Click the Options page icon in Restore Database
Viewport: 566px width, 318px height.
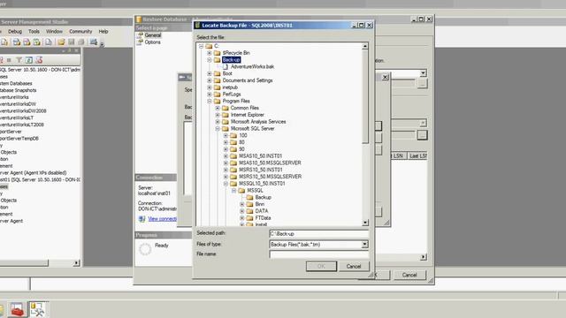pyautogui.click(x=140, y=42)
